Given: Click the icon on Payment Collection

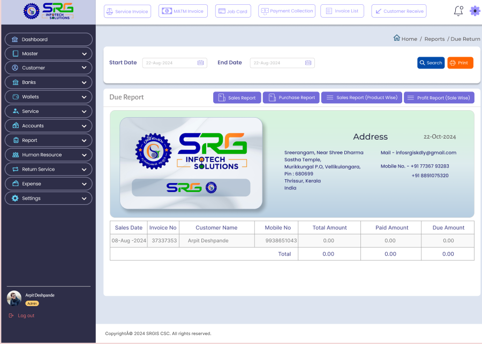Looking at the screenshot, I should [x=265, y=11].
